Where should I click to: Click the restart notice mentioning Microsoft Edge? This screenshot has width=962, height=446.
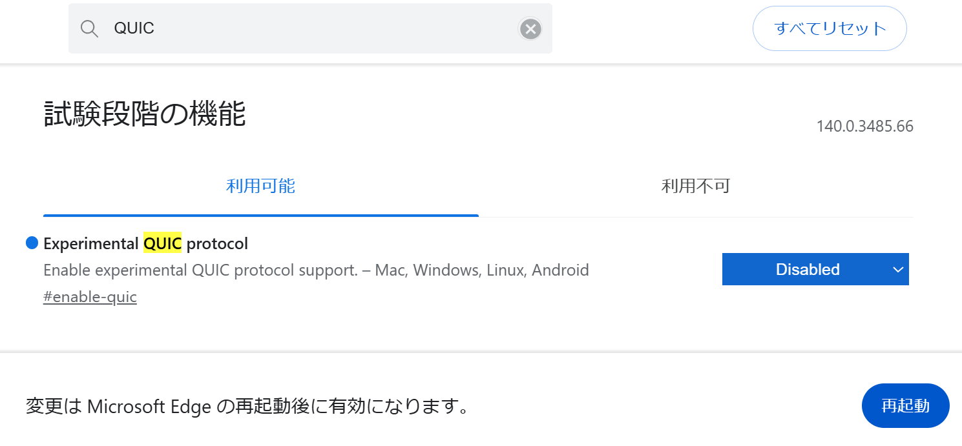pyautogui.click(x=247, y=406)
